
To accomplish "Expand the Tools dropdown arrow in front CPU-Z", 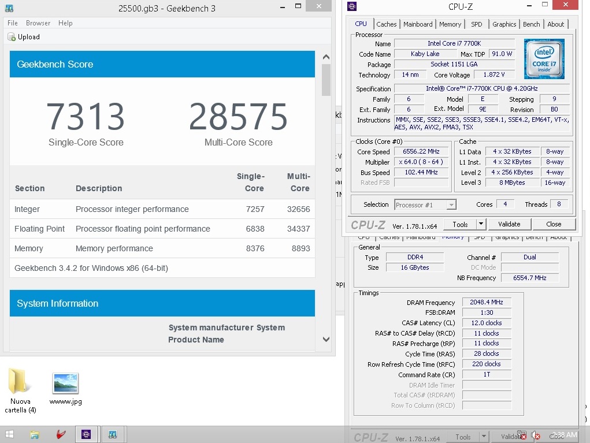I will 481,225.
